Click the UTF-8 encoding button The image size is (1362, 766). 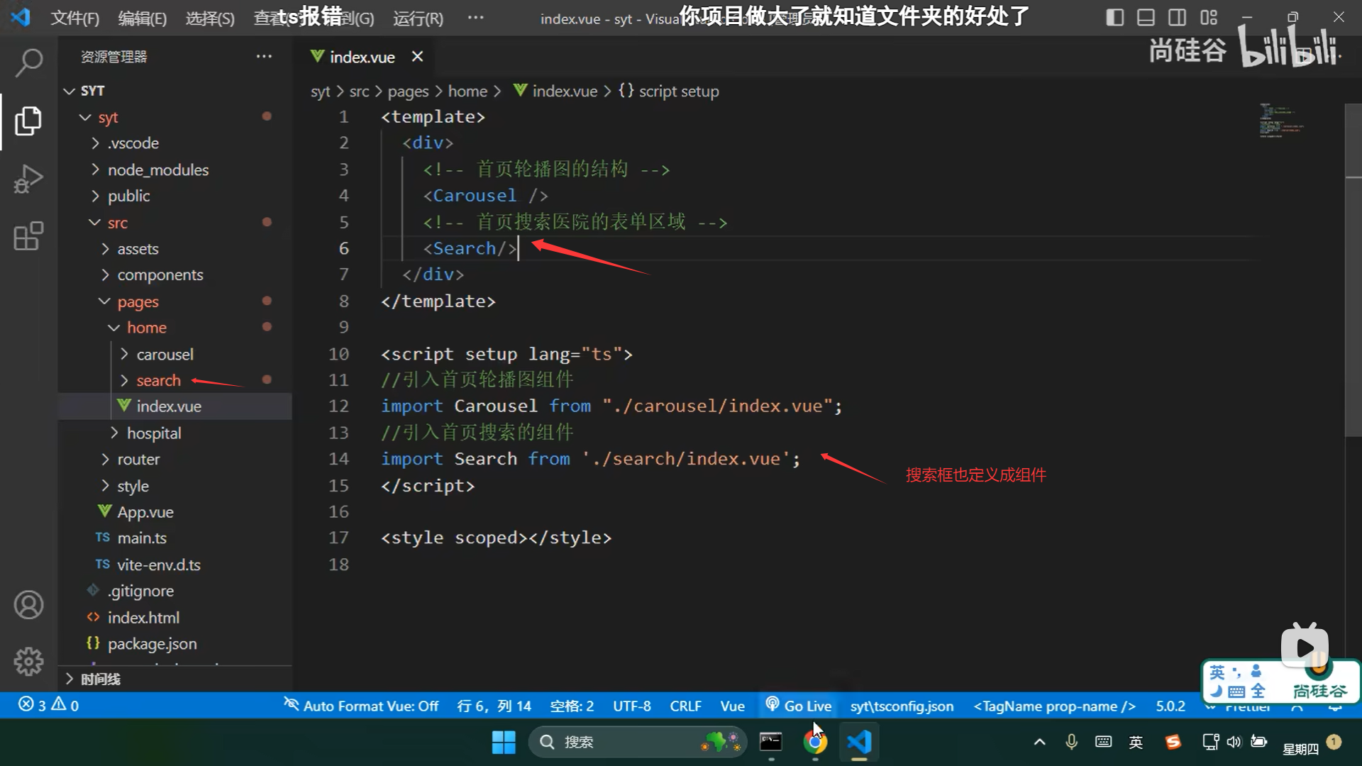point(631,706)
